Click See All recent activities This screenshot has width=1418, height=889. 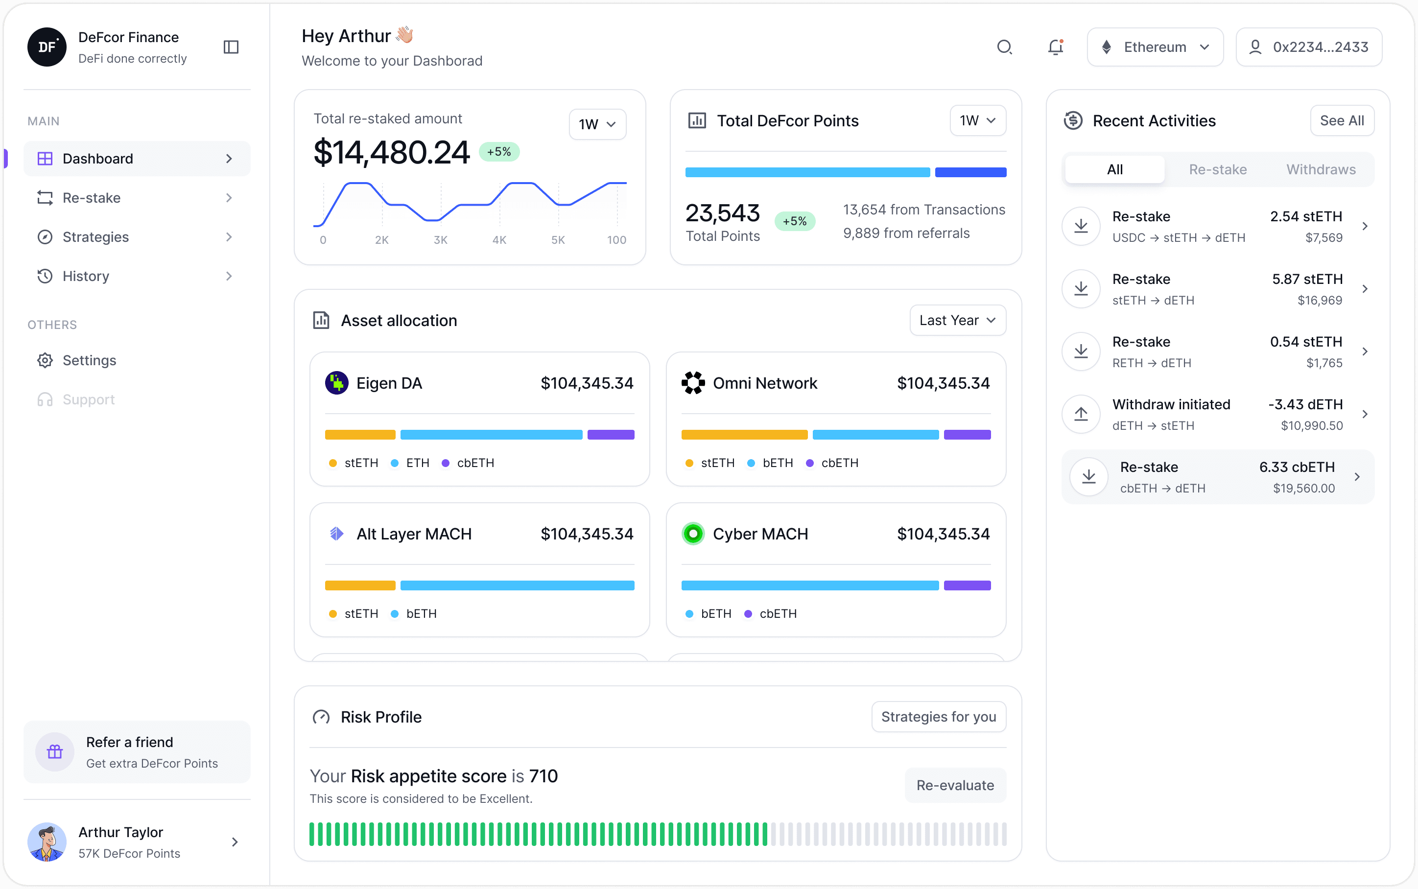pyautogui.click(x=1342, y=121)
